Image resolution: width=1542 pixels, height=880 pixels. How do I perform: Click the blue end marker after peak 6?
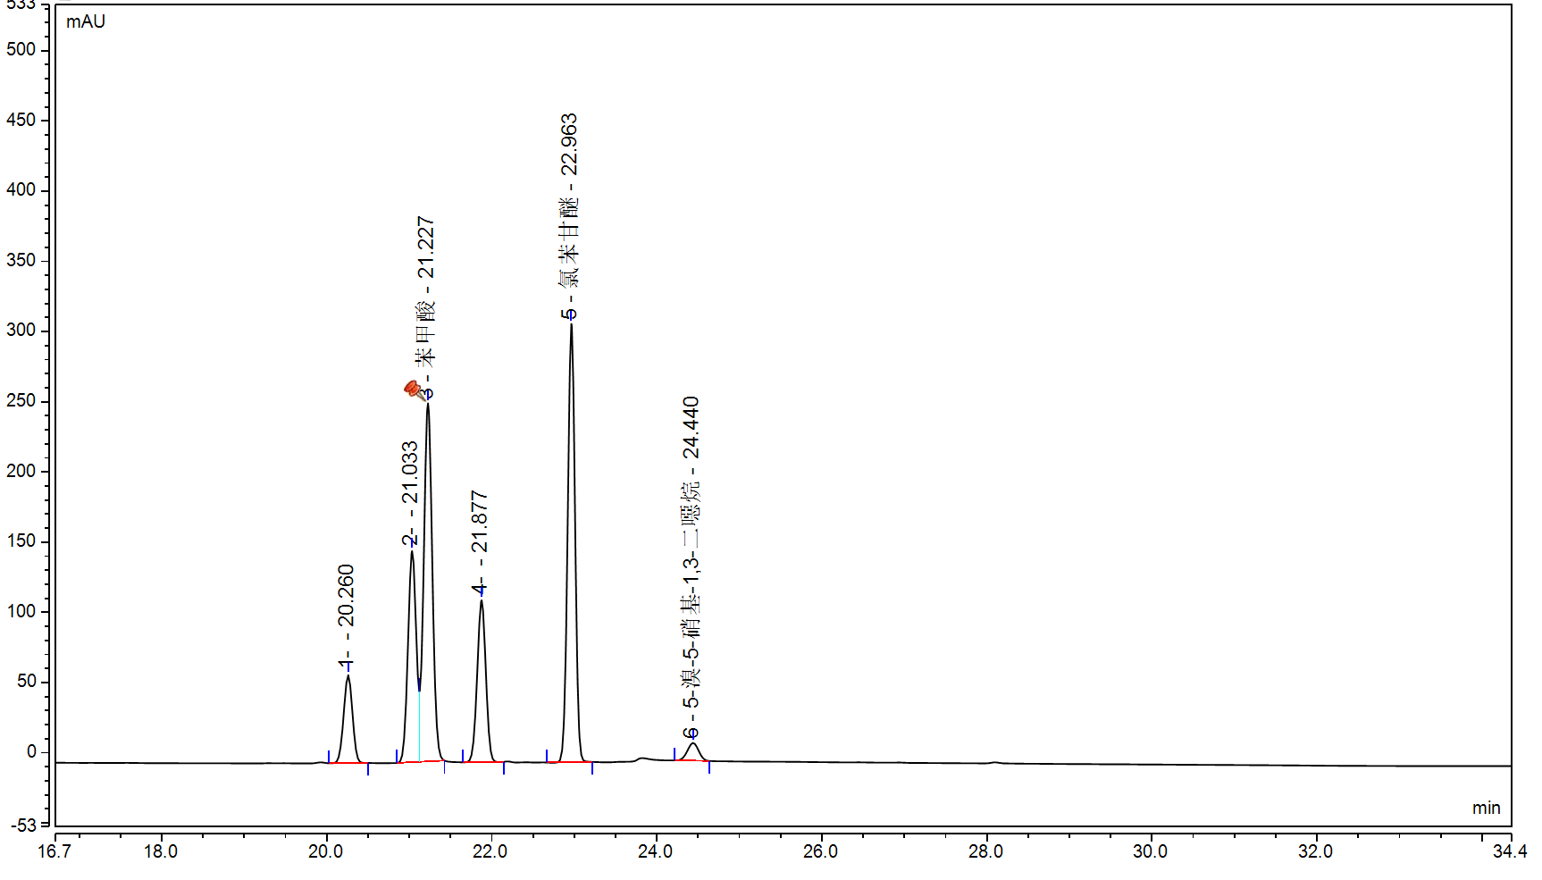point(709,767)
